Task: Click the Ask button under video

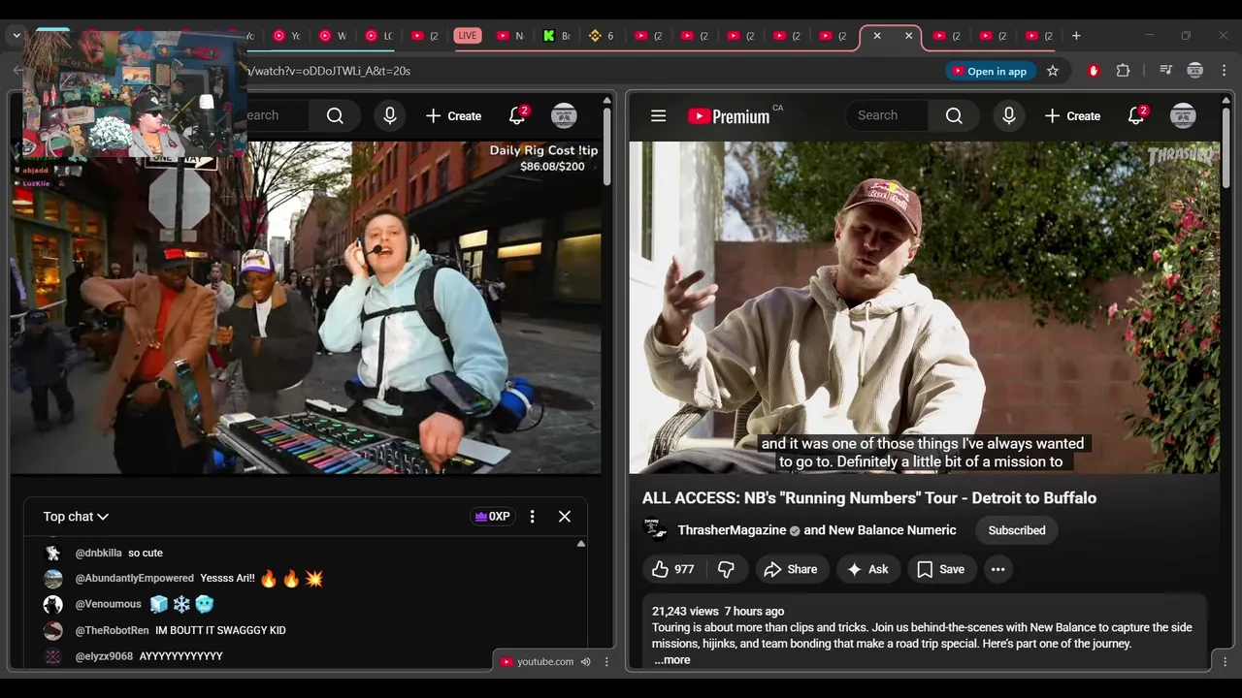Action: click(868, 569)
